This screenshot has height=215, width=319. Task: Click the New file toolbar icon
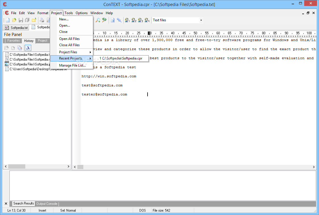[8, 20]
